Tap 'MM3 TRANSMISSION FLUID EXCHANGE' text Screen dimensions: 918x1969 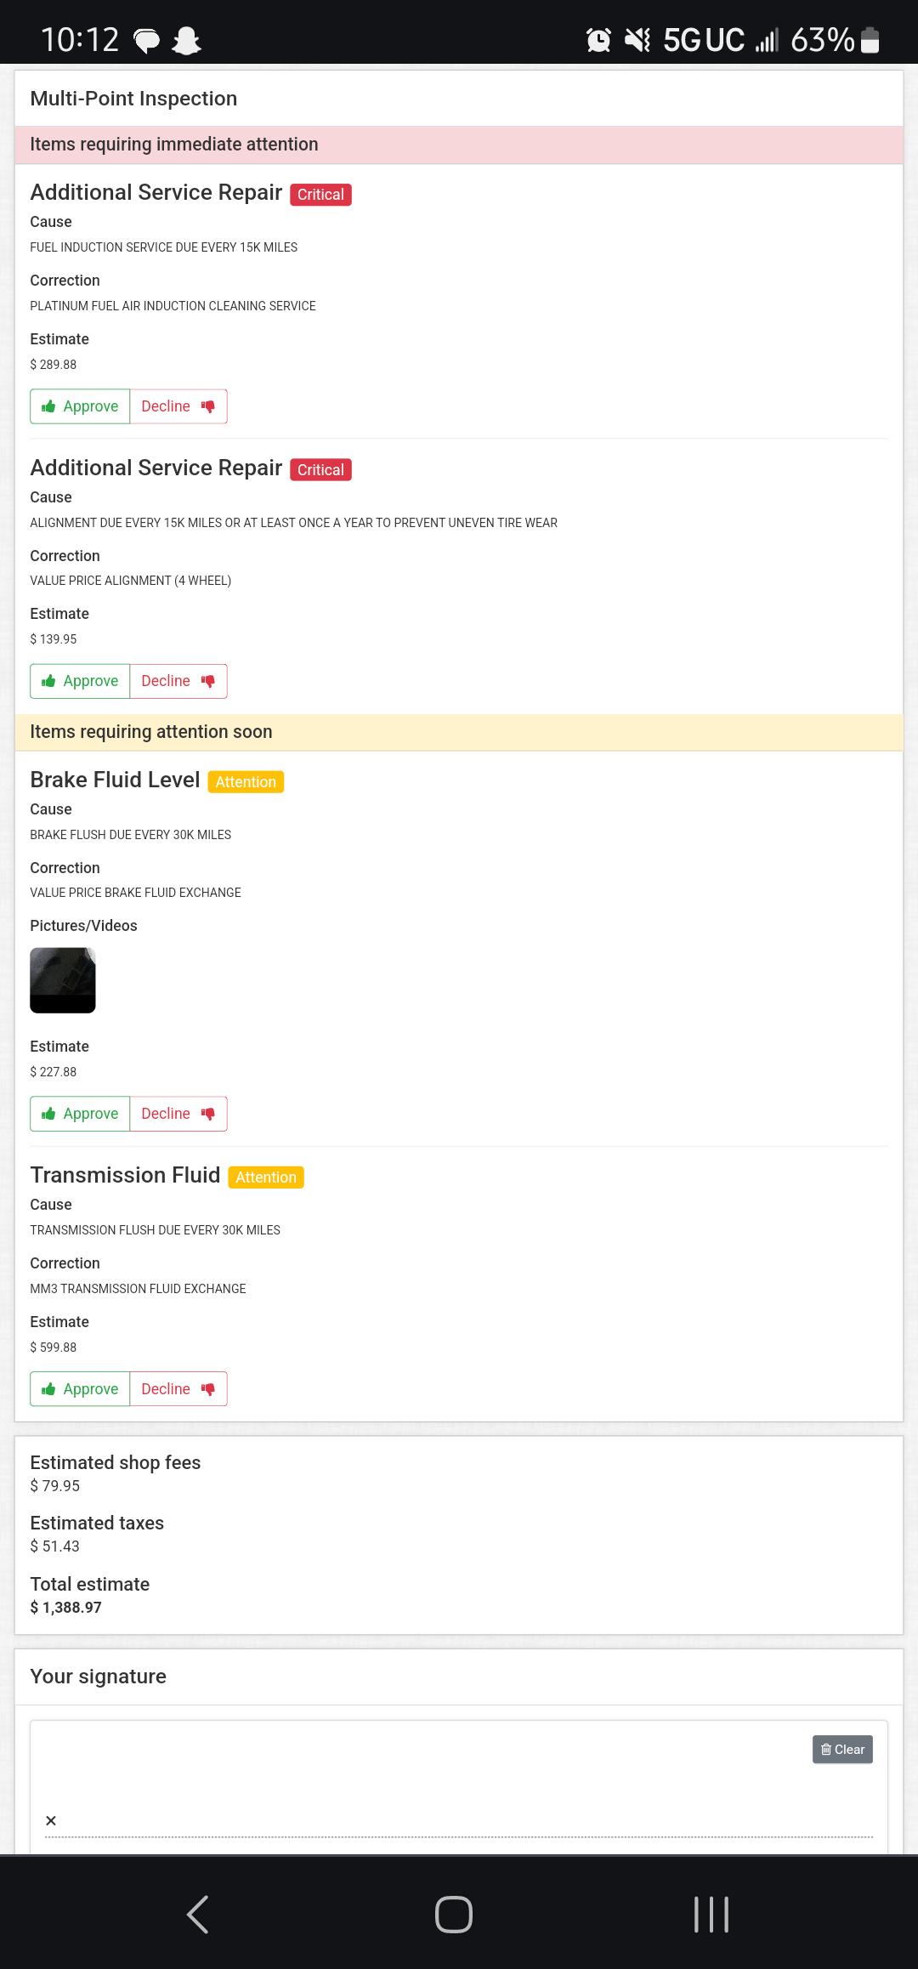[x=138, y=1289]
